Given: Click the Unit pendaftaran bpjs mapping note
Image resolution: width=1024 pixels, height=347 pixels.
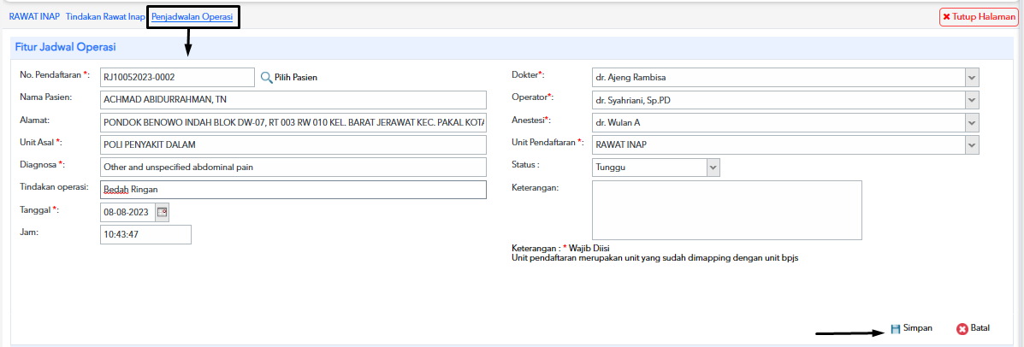Looking at the screenshot, I should 655,257.
